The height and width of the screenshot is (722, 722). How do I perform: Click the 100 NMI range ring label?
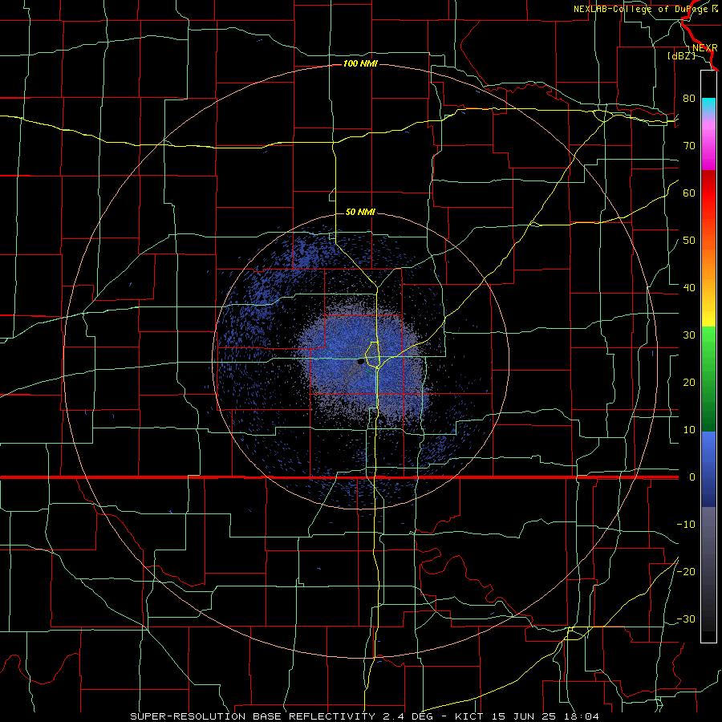click(360, 63)
